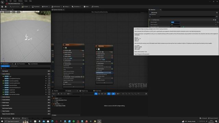Click the Show button in the preview viewport

[18, 12]
